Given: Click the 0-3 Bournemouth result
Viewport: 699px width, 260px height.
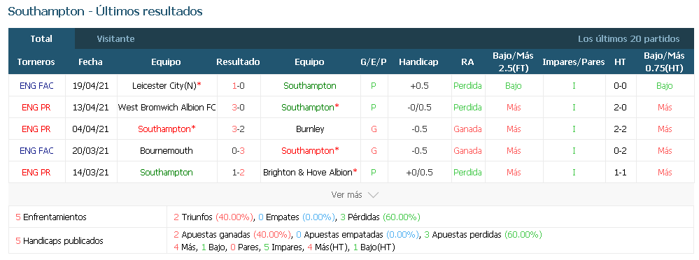Looking at the screenshot, I should click(238, 150).
